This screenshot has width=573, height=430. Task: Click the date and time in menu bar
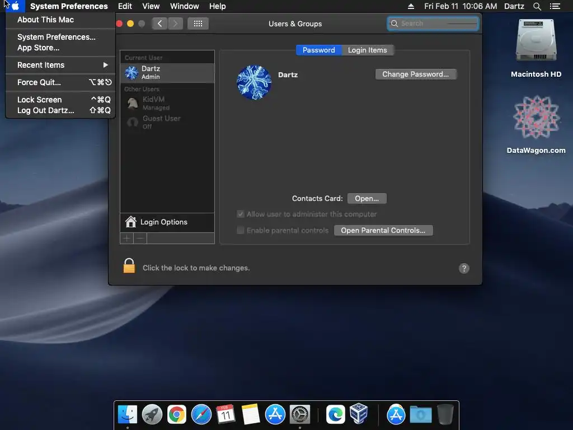(x=461, y=6)
